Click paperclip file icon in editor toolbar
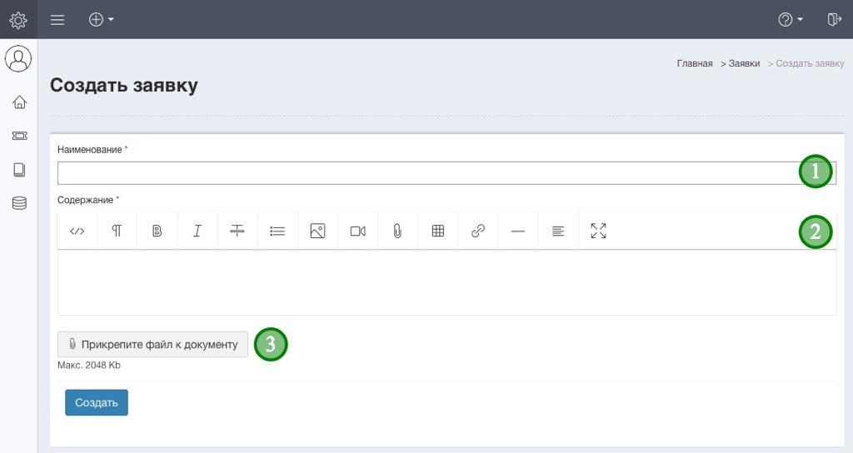 coord(397,231)
